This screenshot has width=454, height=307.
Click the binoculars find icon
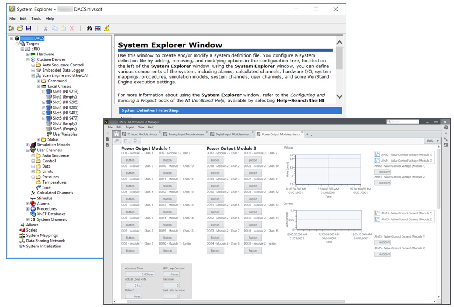(x=90, y=29)
